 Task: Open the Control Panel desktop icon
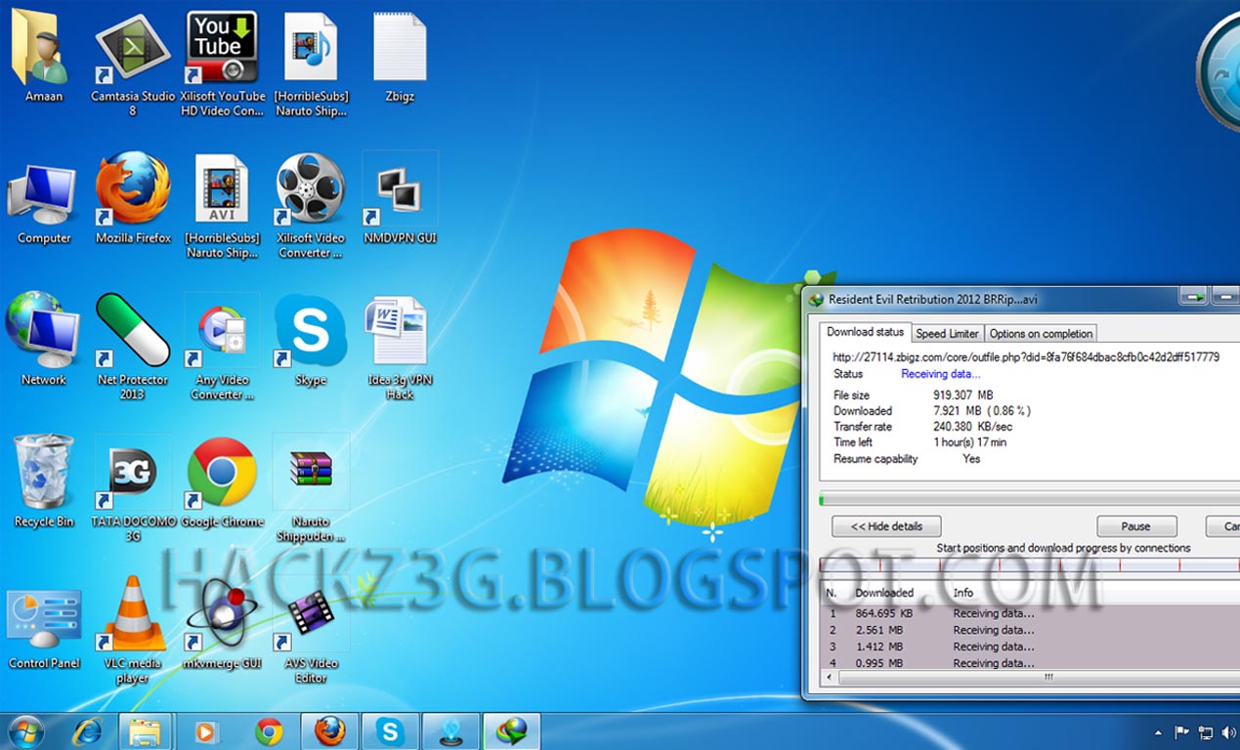click(44, 630)
